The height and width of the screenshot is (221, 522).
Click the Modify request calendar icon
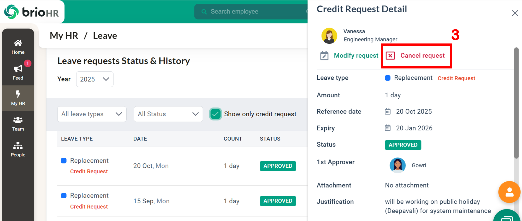click(x=324, y=56)
